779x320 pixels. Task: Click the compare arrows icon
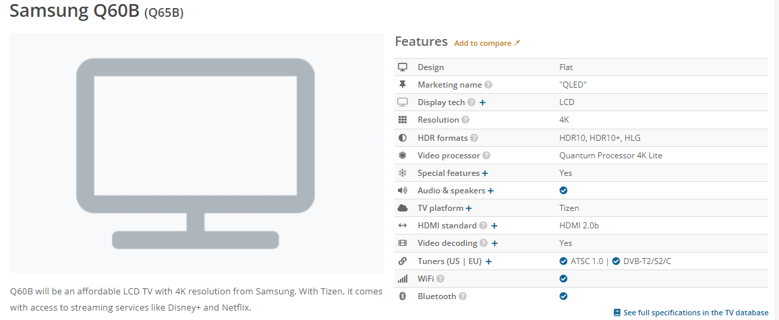point(517,43)
